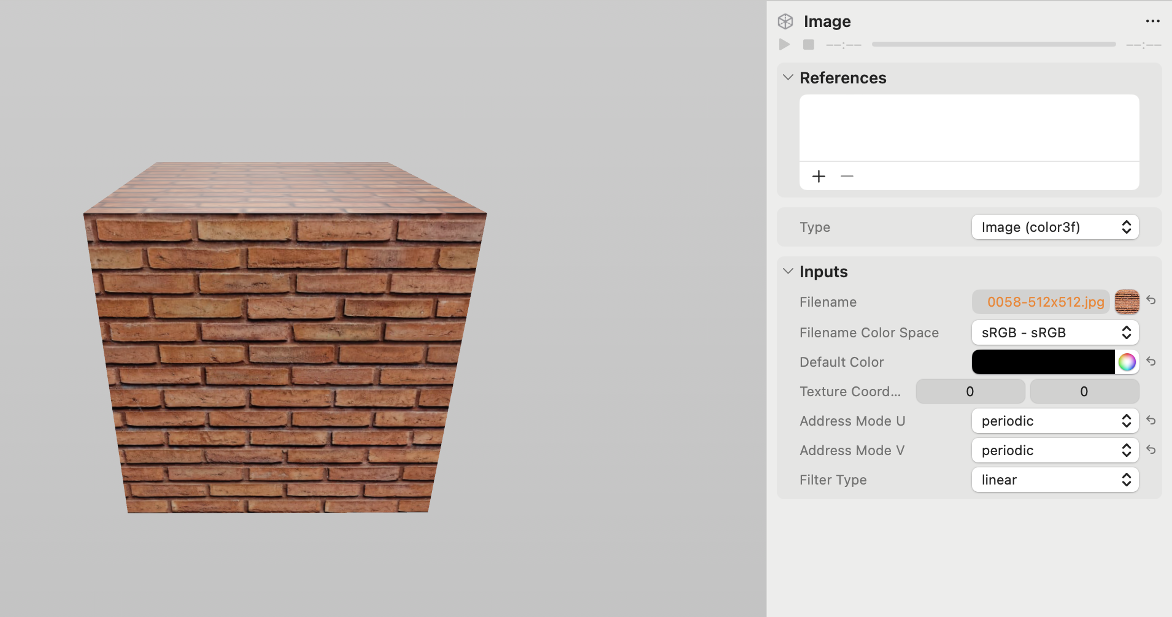Click the black Default Color swatch
The height and width of the screenshot is (617, 1172).
tap(1043, 362)
